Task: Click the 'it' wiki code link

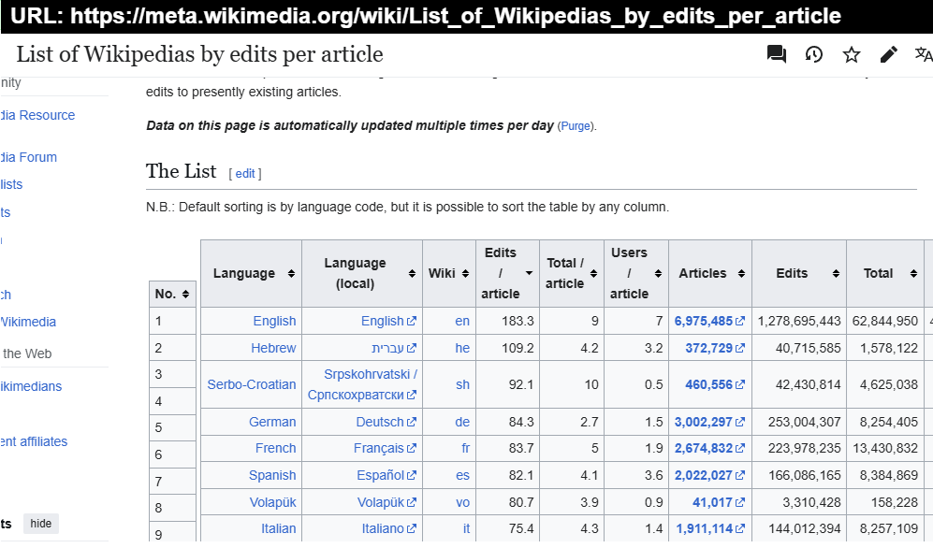Action: click(x=466, y=528)
